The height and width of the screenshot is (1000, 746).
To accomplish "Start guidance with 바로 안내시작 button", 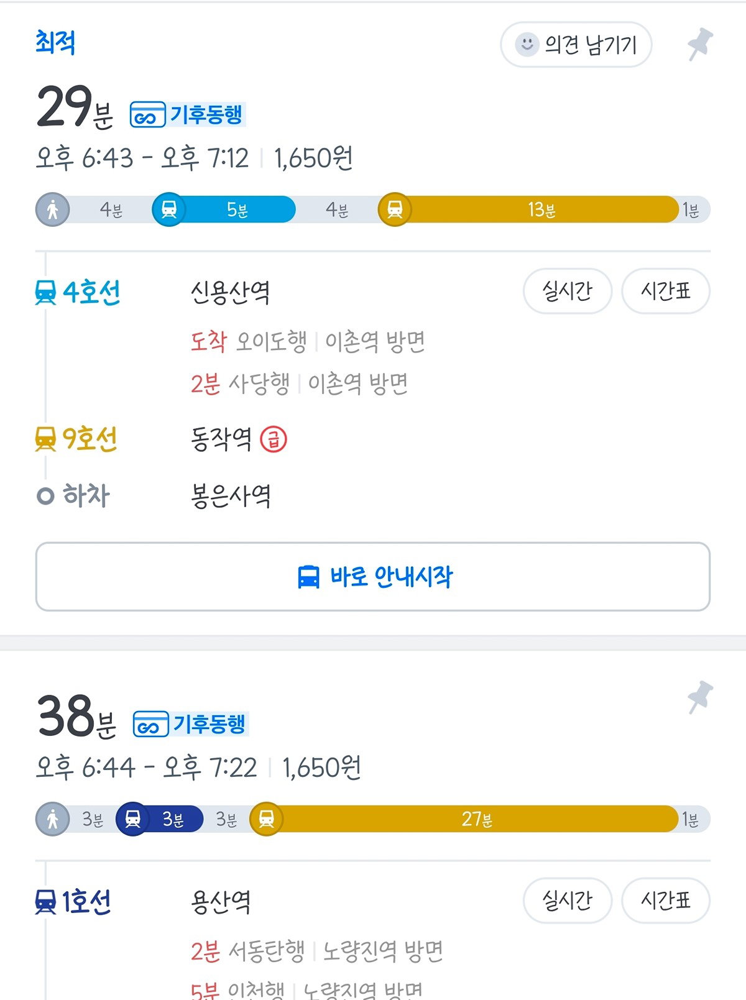I will tap(373, 577).
